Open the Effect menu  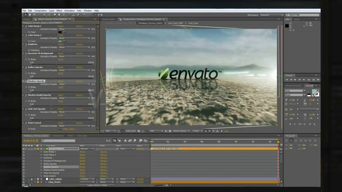click(59, 11)
